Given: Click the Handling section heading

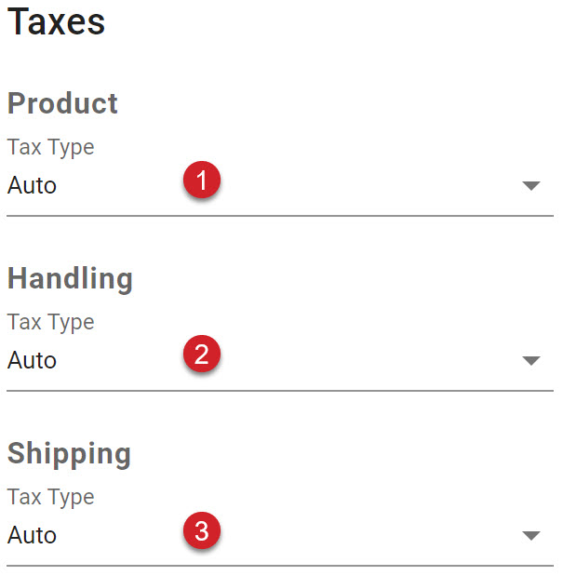Looking at the screenshot, I should 70,279.
